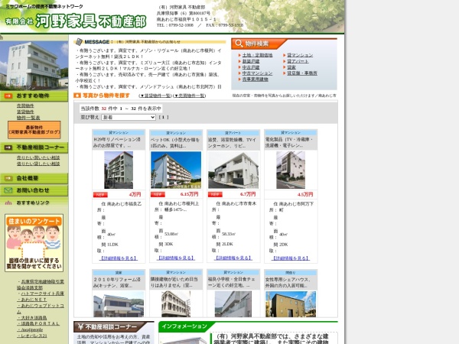
Task: Open the 貸マンション search link
Action: (300, 55)
